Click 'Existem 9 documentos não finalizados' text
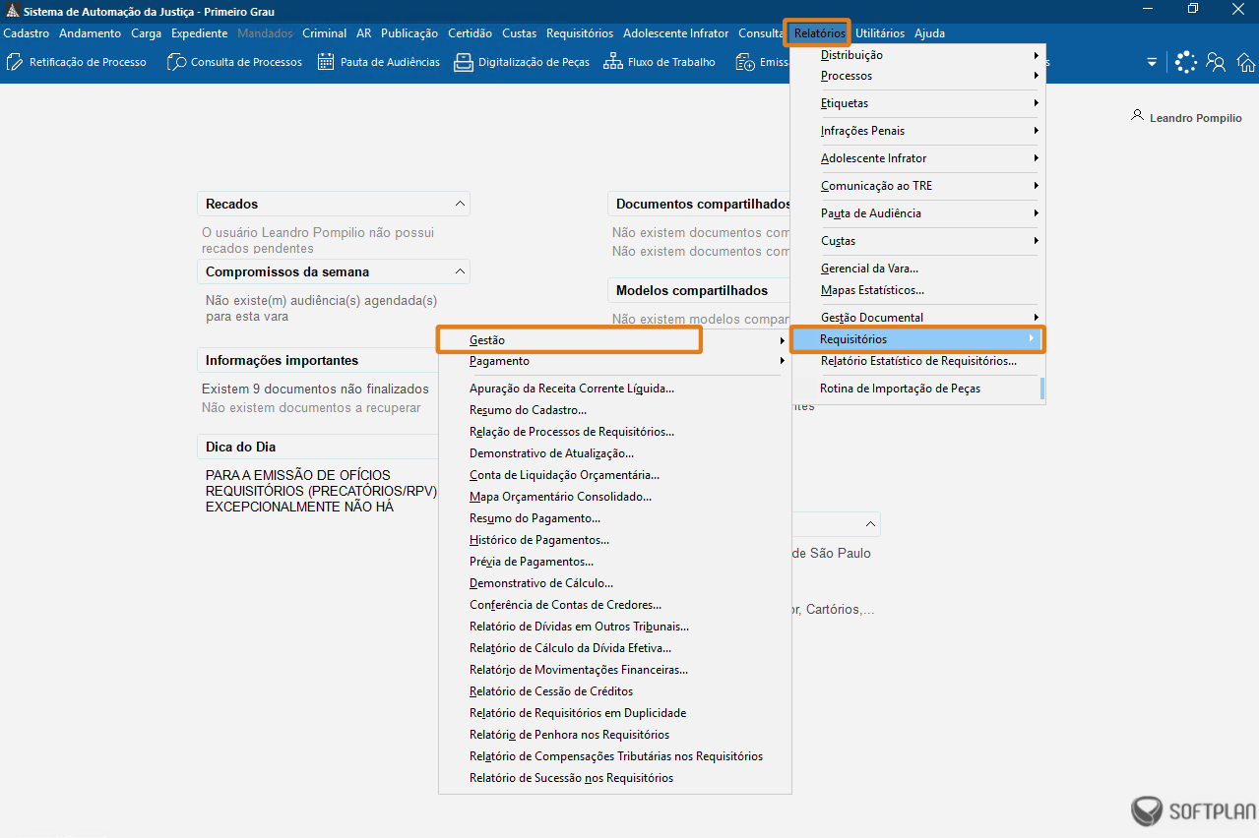The width and height of the screenshot is (1259, 838). [315, 389]
